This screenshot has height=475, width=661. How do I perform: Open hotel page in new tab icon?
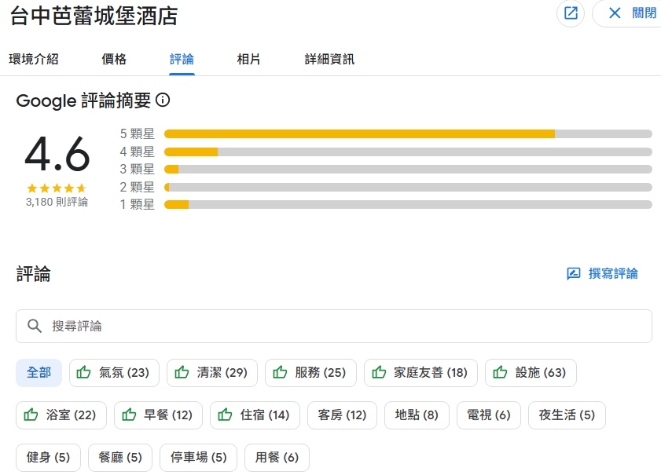point(571,13)
